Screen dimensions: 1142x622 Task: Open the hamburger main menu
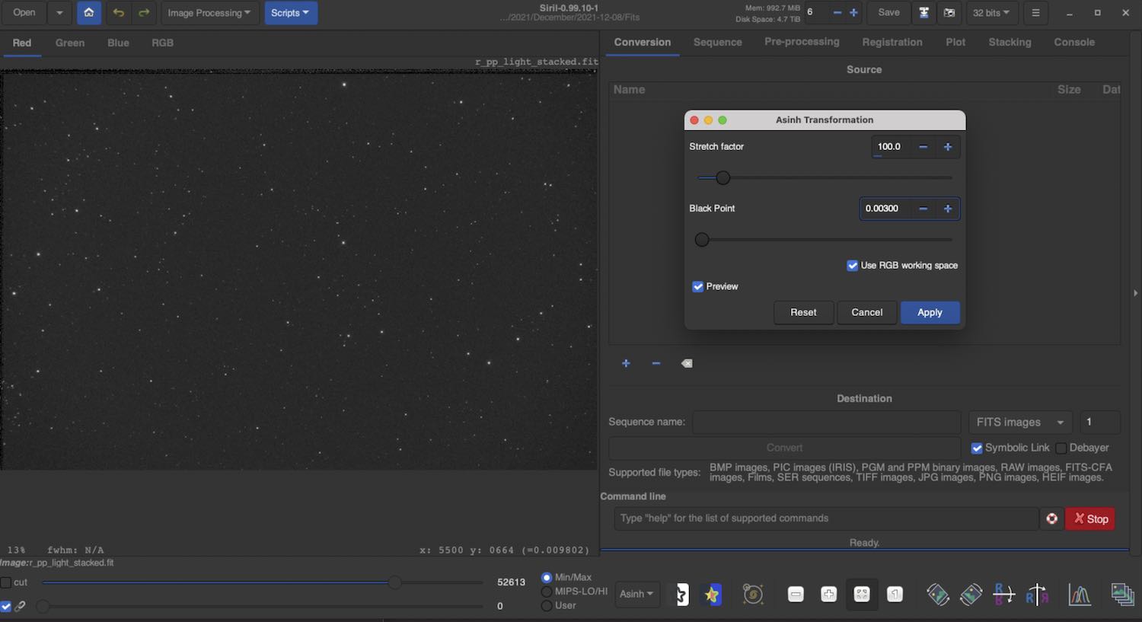(x=1035, y=13)
